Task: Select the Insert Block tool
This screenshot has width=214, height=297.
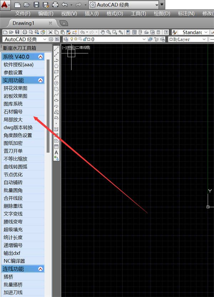Action: 56,112
